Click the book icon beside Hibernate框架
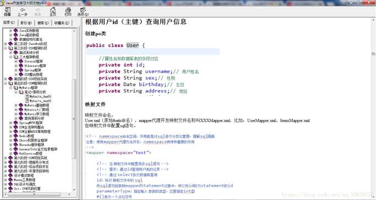 (21, 65)
